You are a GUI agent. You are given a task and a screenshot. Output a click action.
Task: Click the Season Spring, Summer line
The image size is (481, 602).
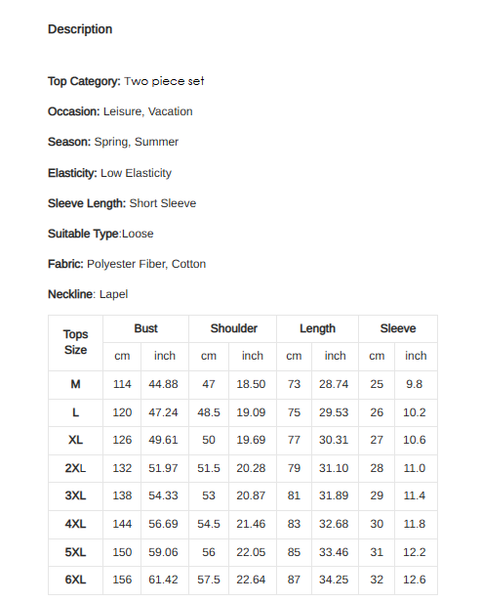coord(113,142)
